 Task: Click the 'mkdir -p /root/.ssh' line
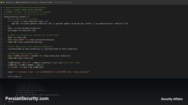[x=17, y=37]
